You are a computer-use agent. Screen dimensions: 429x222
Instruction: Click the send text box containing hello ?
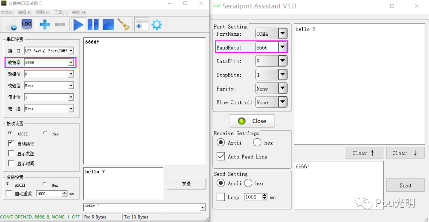123,183
